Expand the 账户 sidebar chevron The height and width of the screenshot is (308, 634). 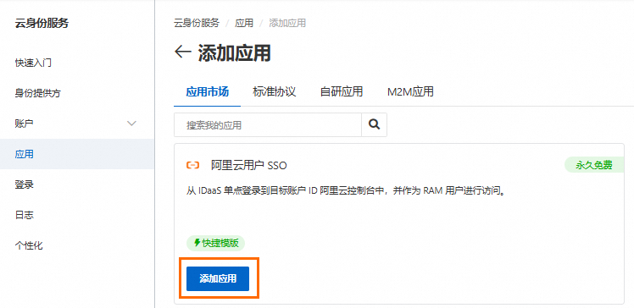[132, 124]
